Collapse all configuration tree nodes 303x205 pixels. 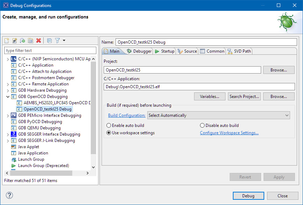(49, 41)
